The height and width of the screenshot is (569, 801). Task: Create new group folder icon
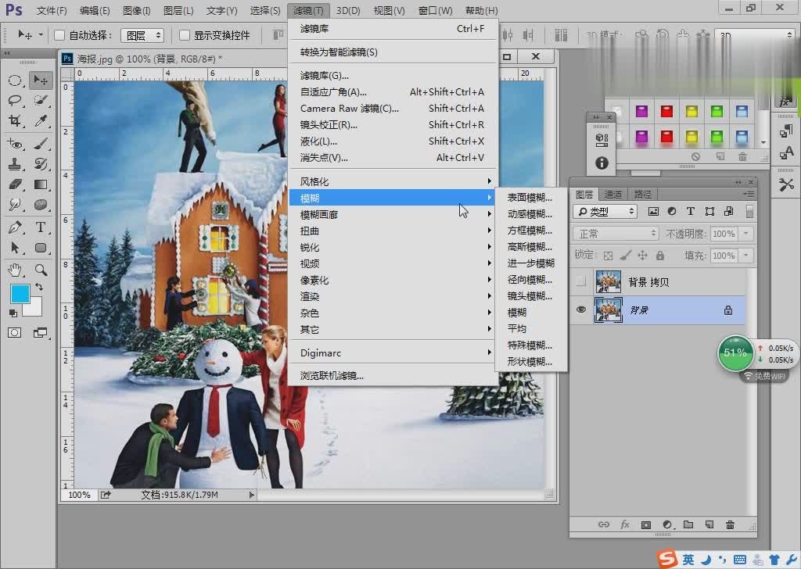click(x=688, y=524)
